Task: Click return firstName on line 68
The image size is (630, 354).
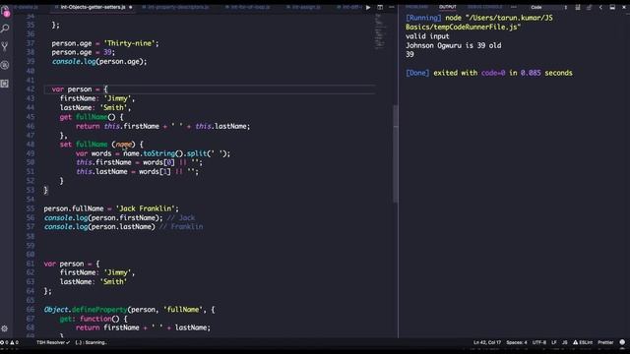Action: 107,327
